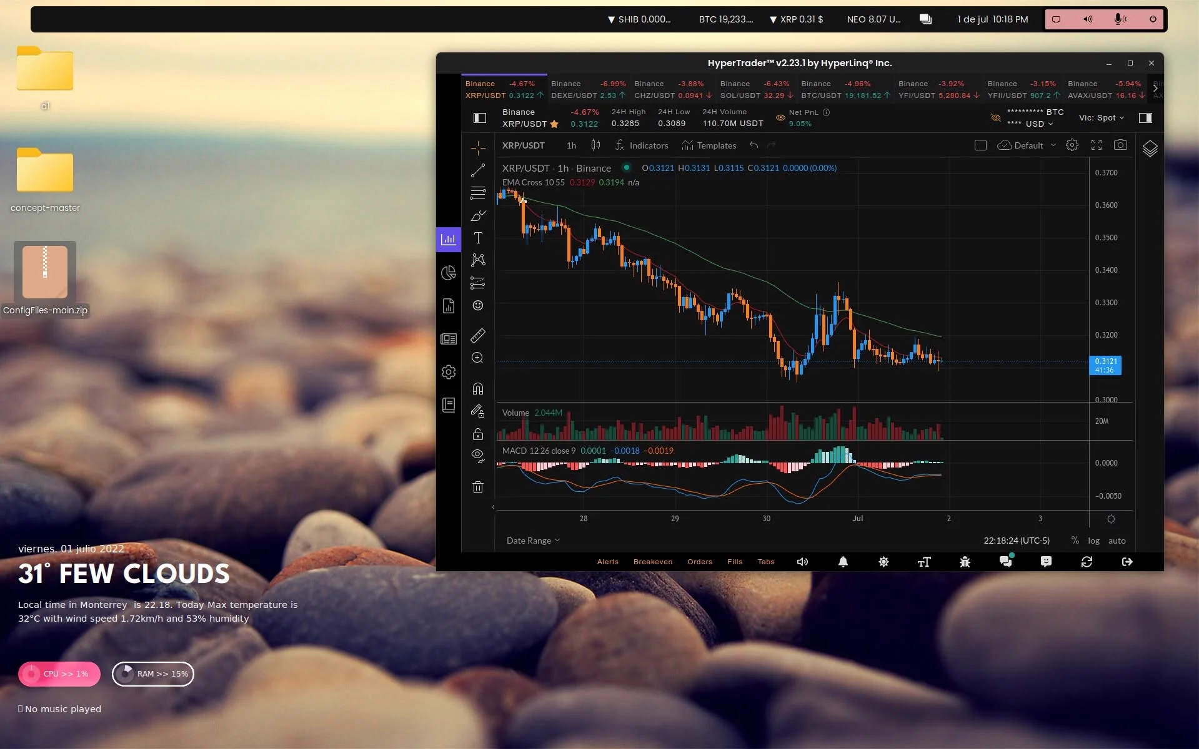Click the trash icon to remove drawings
Image resolution: width=1199 pixels, height=749 pixels.
pos(478,487)
